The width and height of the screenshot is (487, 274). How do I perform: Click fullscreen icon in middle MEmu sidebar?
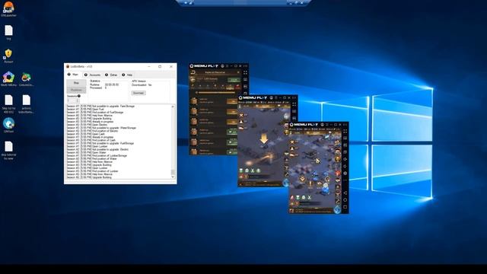[294, 104]
